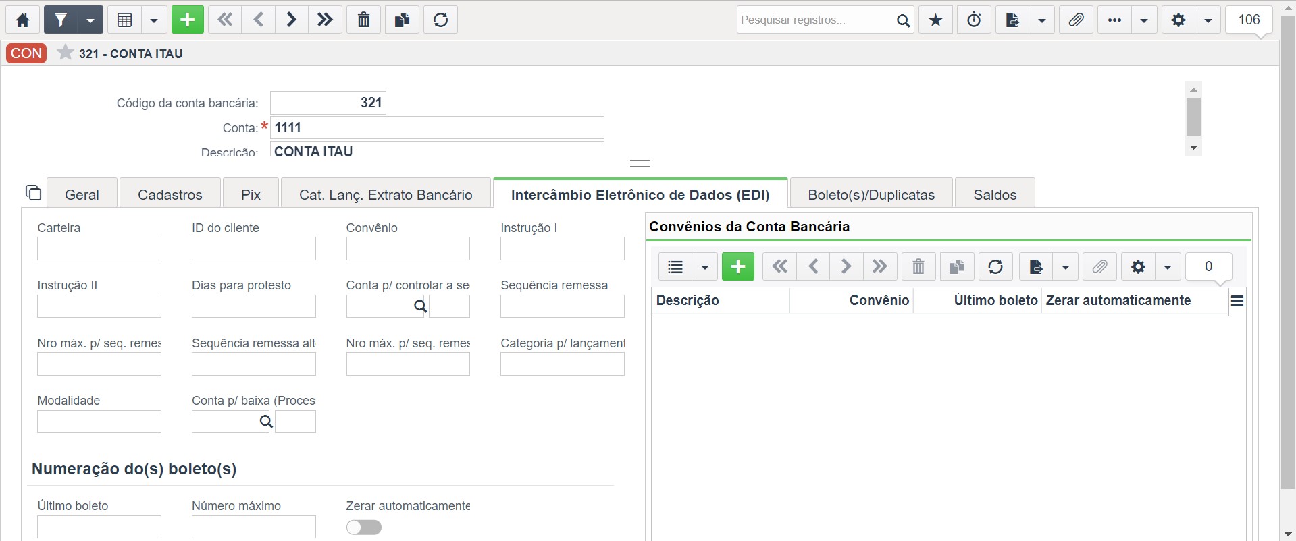Add a new bank account record

(x=187, y=20)
